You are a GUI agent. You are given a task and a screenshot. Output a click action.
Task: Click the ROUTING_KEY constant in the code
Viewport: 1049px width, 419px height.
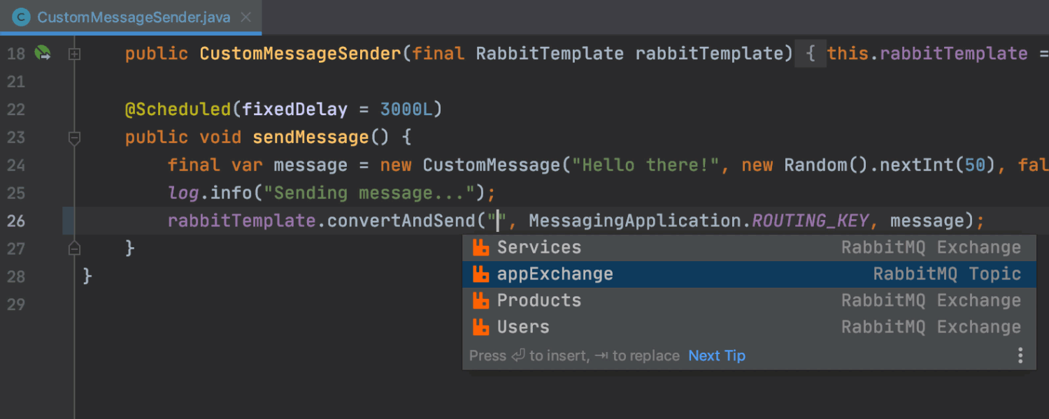(810, 221)
